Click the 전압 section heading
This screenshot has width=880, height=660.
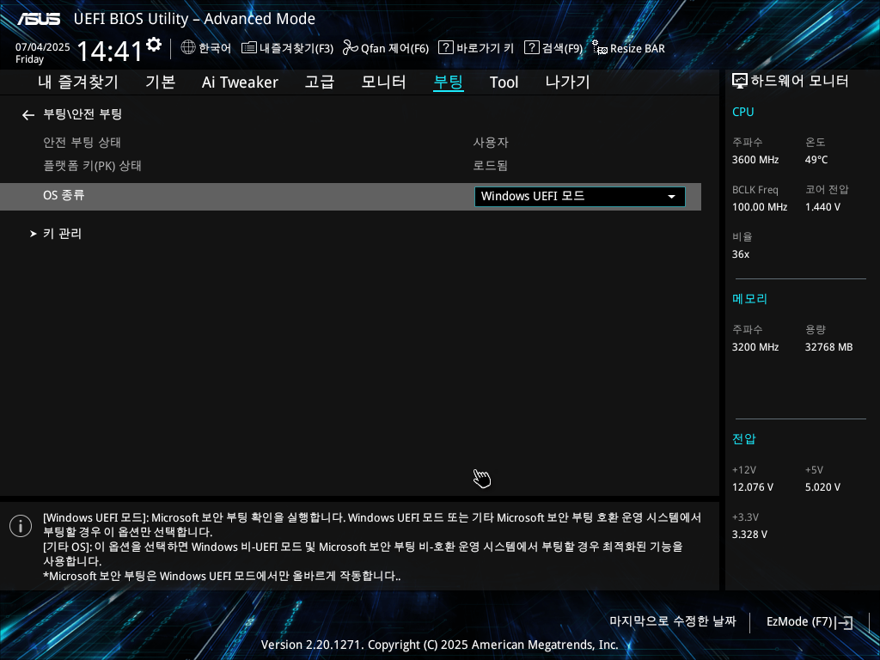click(743, 439)
